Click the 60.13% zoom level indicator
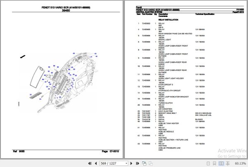Image resolution: width=248 pixels, height=167 pixels. tap(240, 163)
